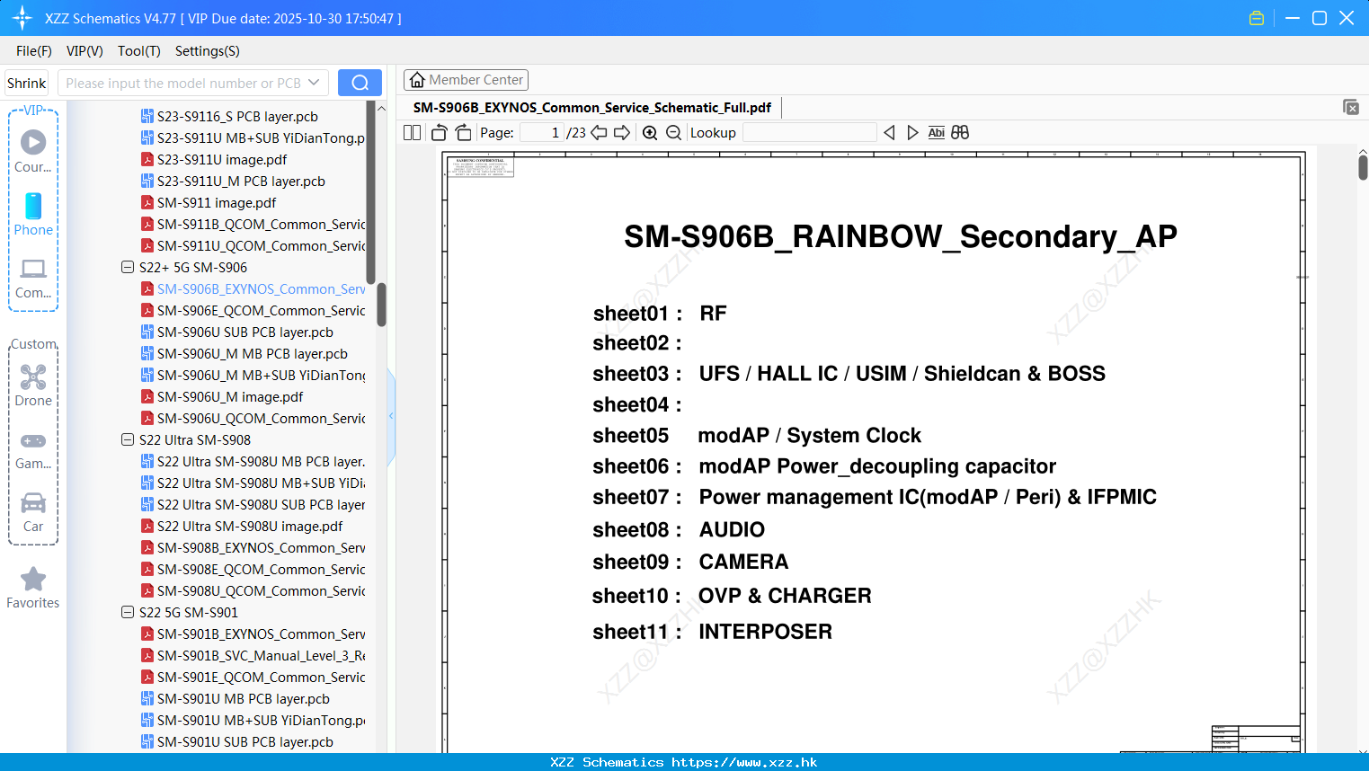
Task: Collapse the S22 Ultra SM-S908 folder
Action: (x=128, y=439)
